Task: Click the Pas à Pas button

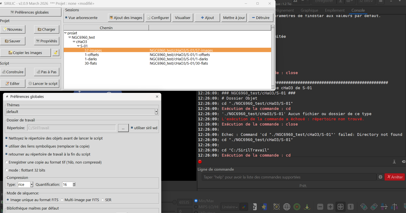Action: 47,72
